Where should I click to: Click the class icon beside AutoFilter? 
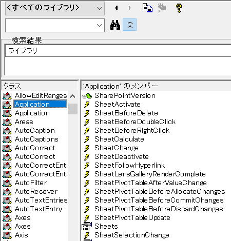click(7, 183)
